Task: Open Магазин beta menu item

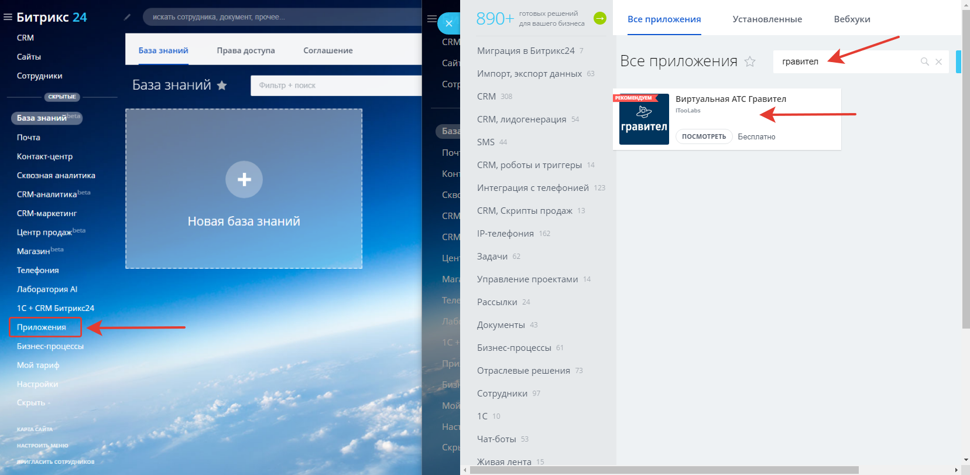Action: tap(40, 251)
